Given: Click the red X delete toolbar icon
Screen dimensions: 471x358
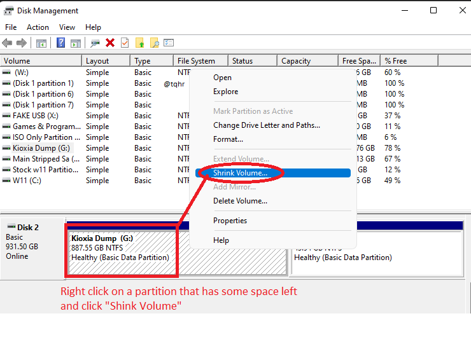Looking at the screenshot, I should coord(110,43).
